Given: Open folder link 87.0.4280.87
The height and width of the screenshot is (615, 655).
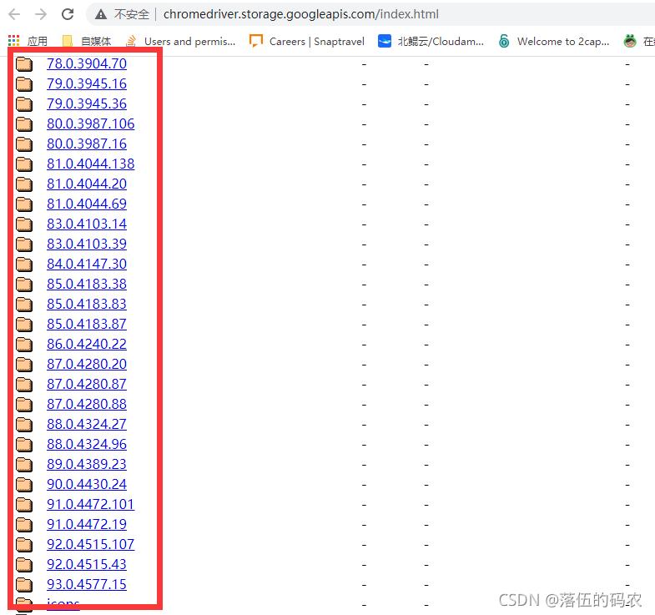Looking at the screenshot, I should (x=87, y=385).
